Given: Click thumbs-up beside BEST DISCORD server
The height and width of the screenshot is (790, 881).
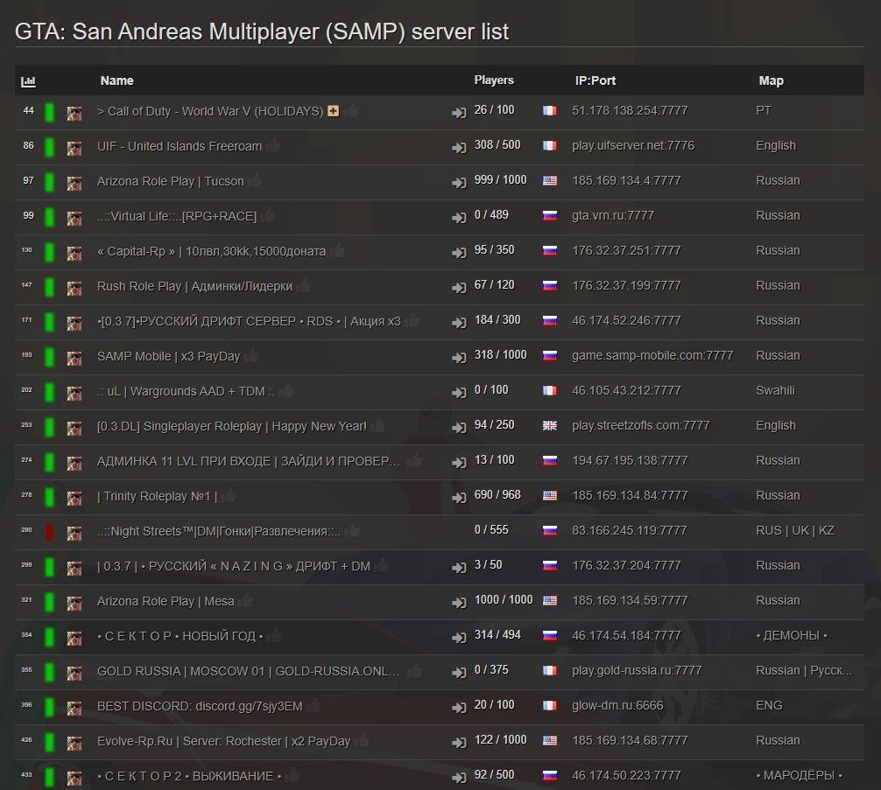Looking at the screenshot, I should [314, 705].
